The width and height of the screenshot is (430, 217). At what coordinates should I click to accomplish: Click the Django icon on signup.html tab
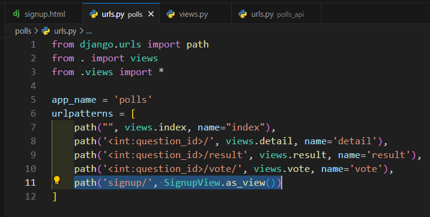pyautogui.click(x=16, y=13)
